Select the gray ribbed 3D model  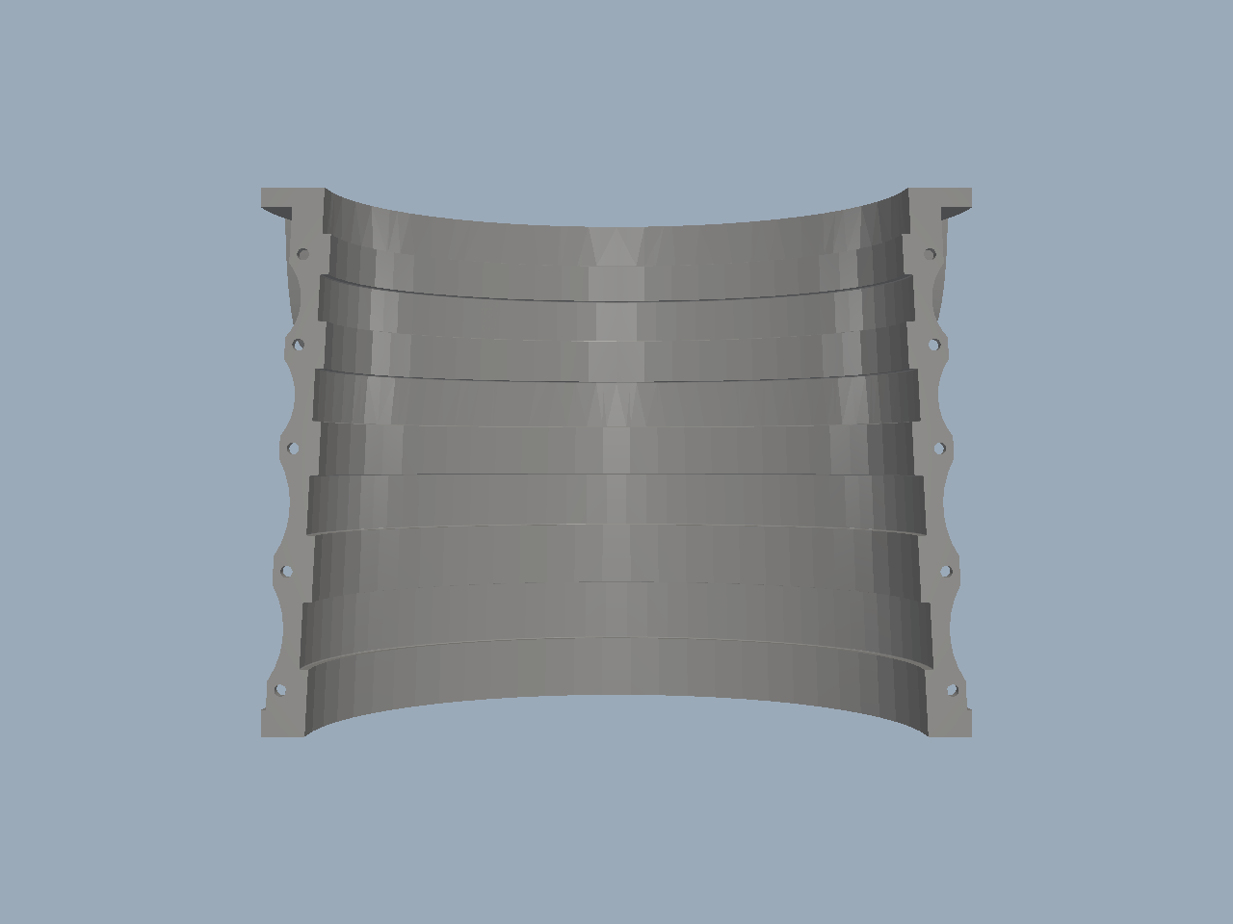(616, 463)
